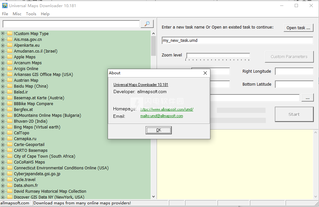The width and height of the screenshot is (319, 207).
Task: Expand the Arcanum Maps node
Action: (3, 63)
